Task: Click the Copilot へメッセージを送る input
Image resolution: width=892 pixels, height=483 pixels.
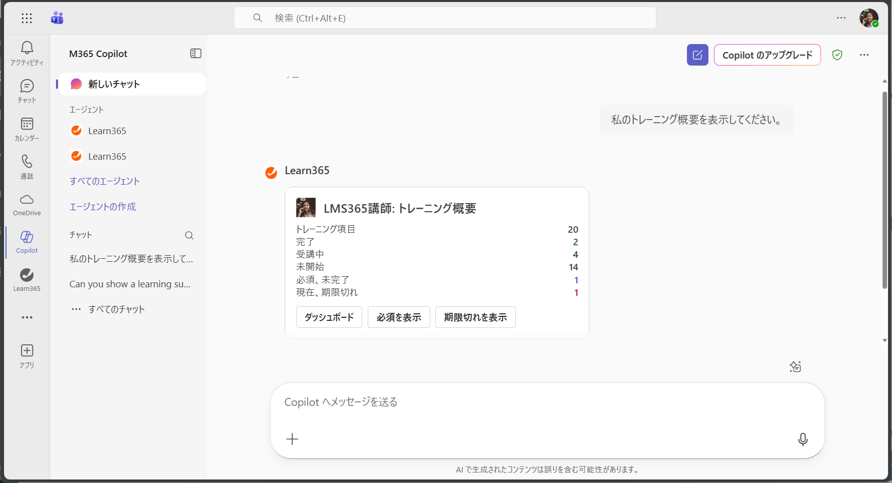Action: (547, 402)
